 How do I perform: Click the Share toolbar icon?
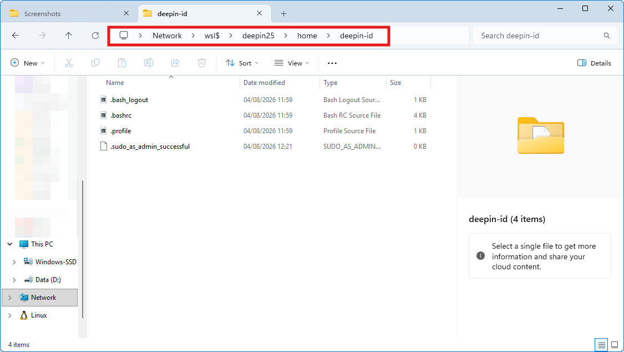175,63
